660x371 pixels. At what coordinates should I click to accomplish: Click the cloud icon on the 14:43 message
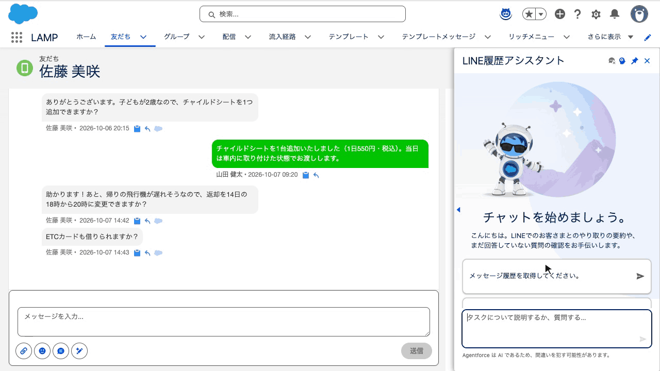tap(158, 252)
